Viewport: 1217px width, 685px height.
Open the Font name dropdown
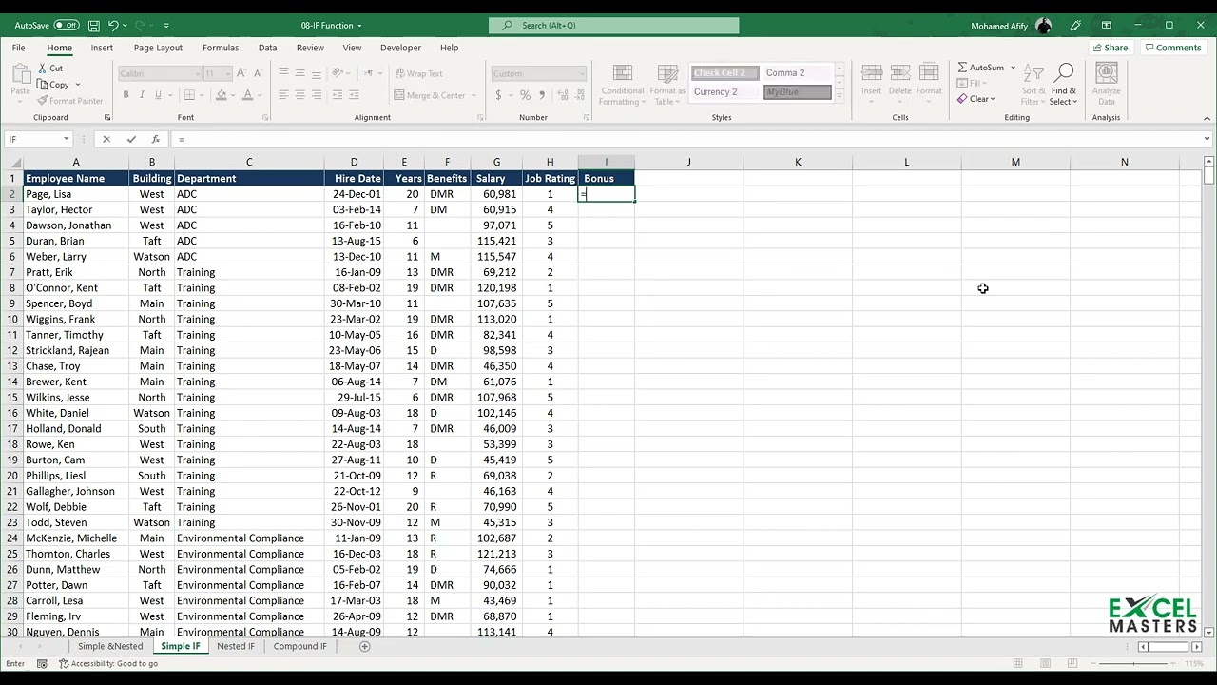pos(198,73)
